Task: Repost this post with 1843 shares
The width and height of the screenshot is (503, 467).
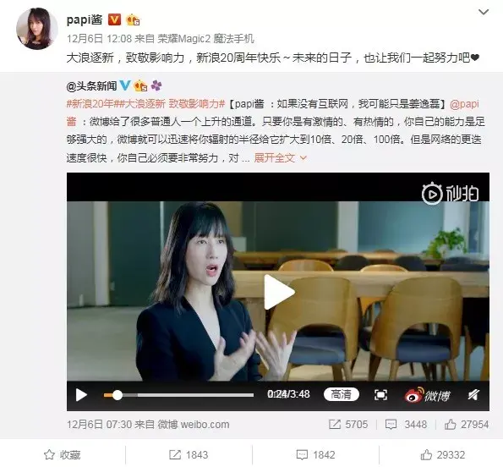Action: click(189, 454)
